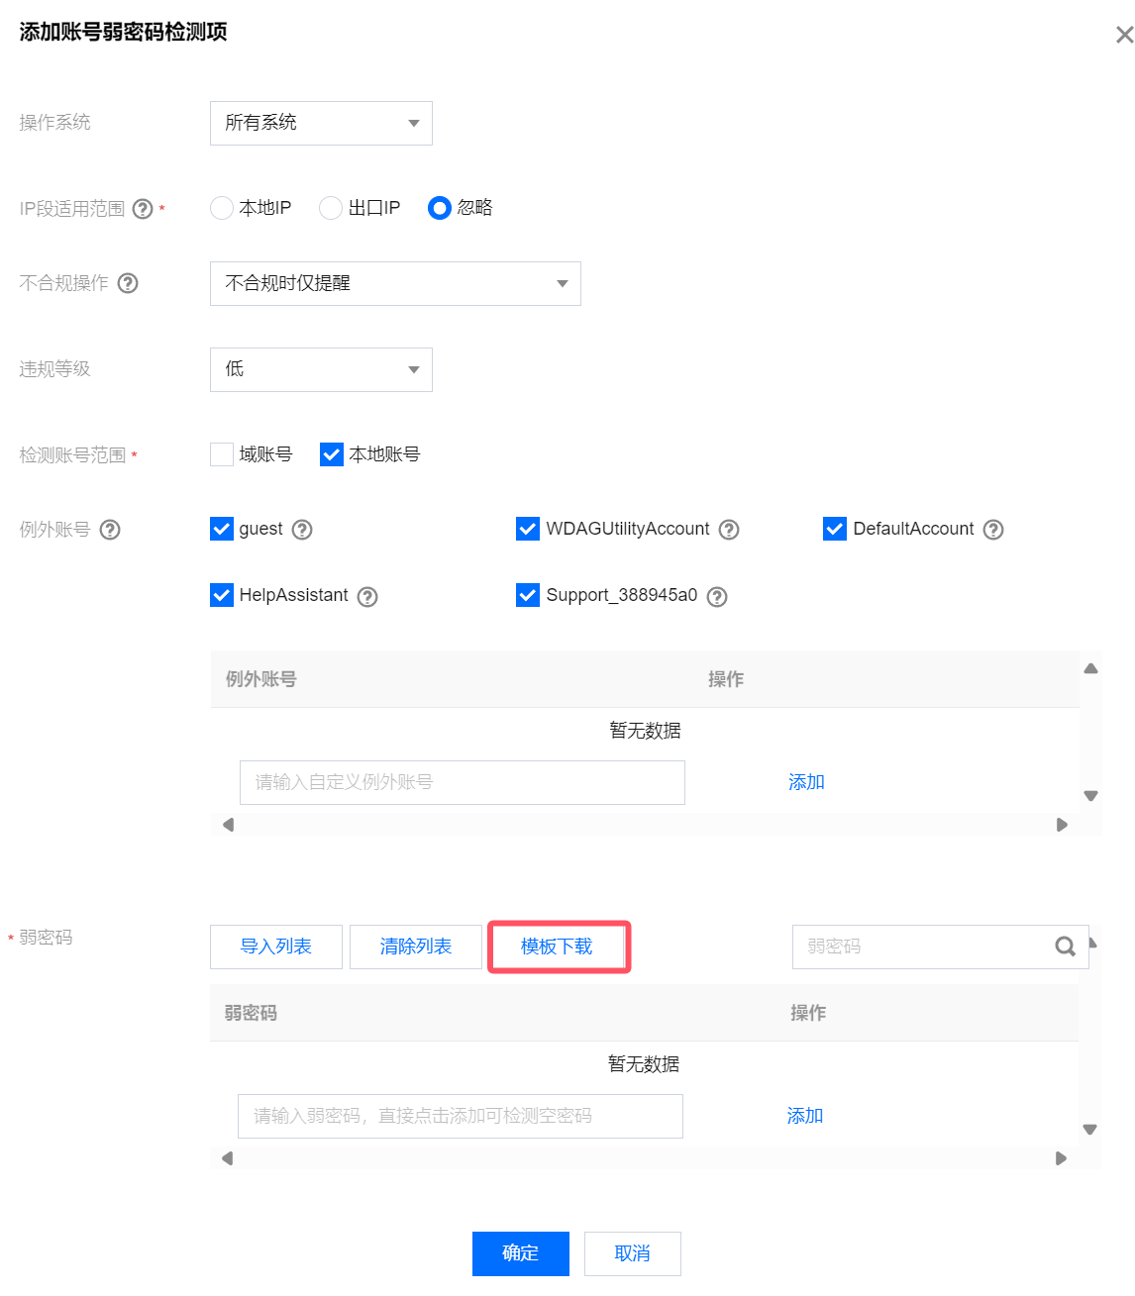Screen dimensions: 1135x1296
Task: Select the 出口IP radio option
Action: coord(331,208)
